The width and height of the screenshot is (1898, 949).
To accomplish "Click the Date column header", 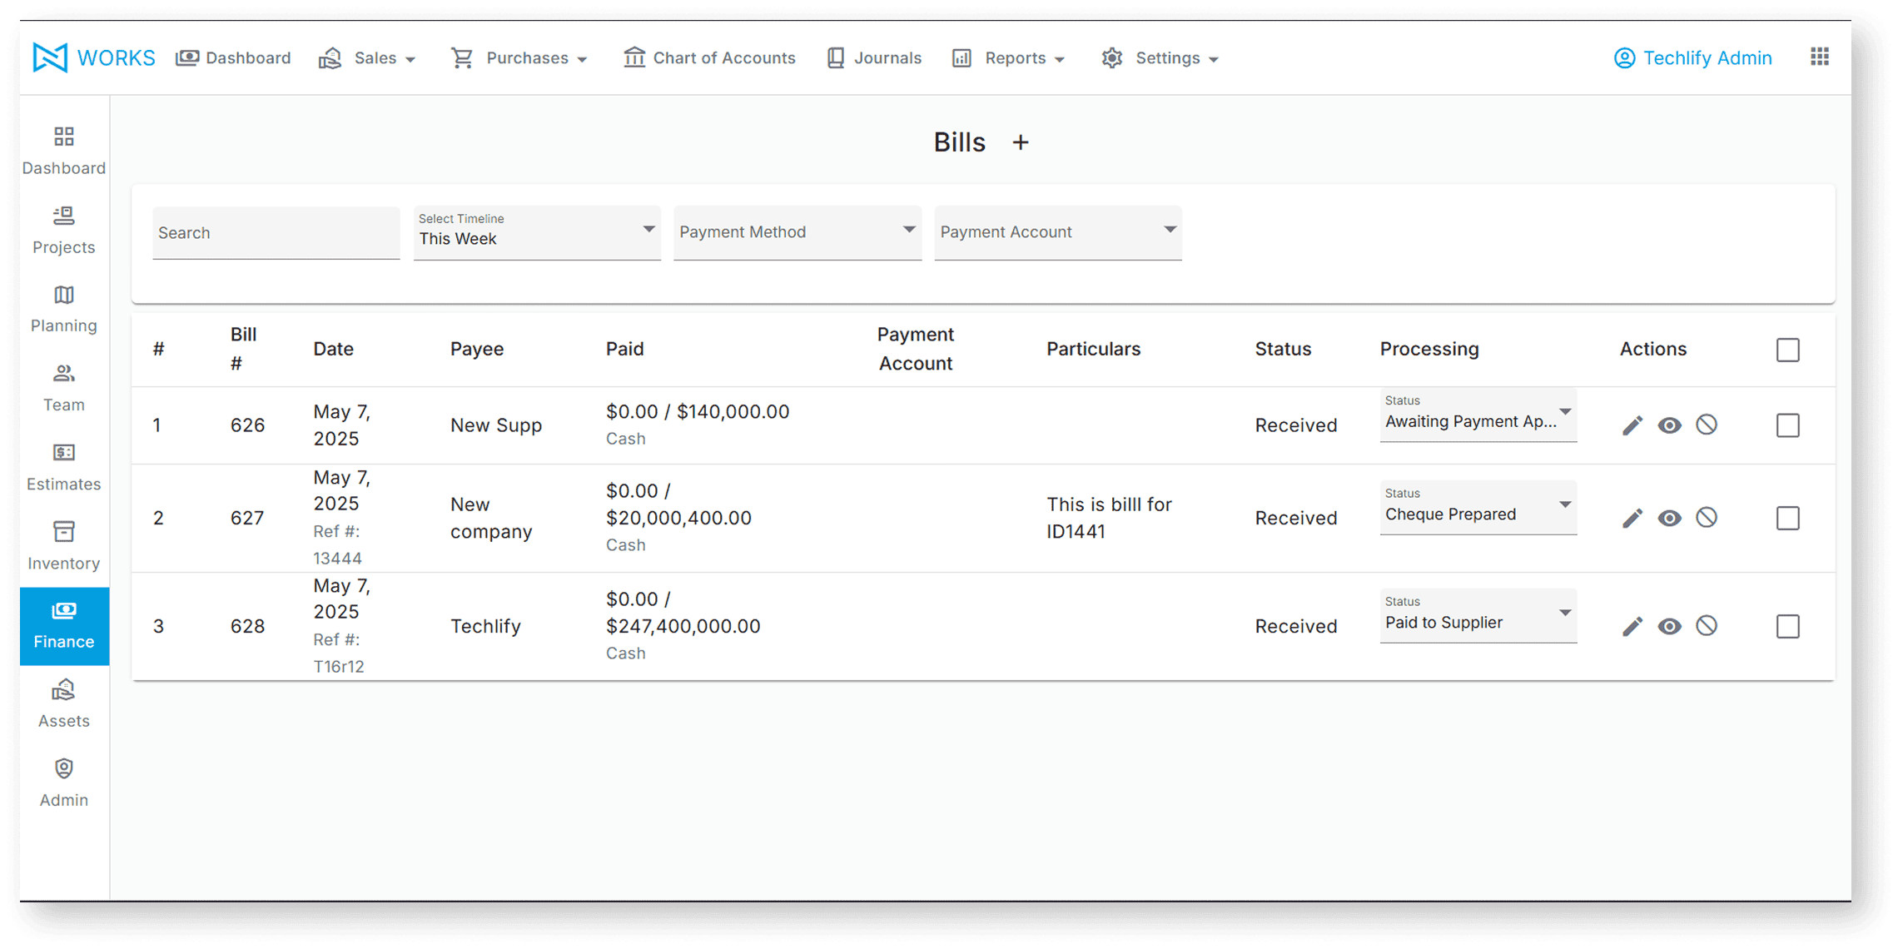I will point(333,349).
